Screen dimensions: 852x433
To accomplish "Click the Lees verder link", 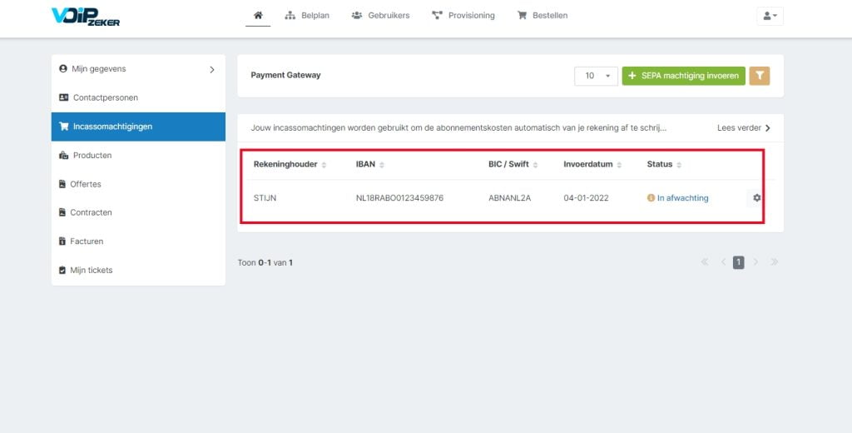I will point(744,128).
